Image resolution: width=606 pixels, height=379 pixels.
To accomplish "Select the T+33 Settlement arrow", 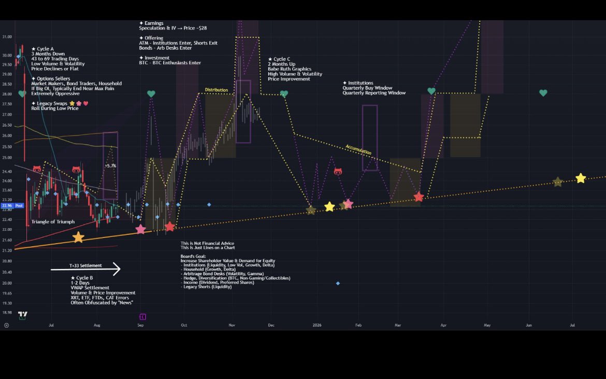I will (x=85, y=269).
